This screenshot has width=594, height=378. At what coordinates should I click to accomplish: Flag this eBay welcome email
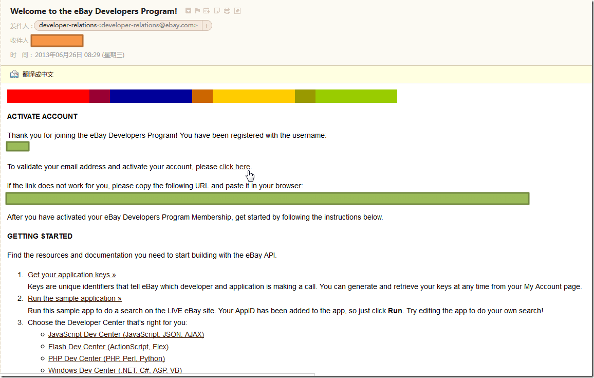pos(197,11)
